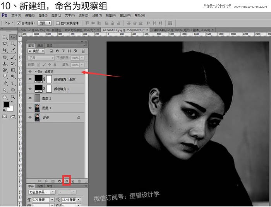Open the 方正兰亭黑 font family dropdown
Image resolution: width=271 pixels, height=207 pixels.
[53, 192]
